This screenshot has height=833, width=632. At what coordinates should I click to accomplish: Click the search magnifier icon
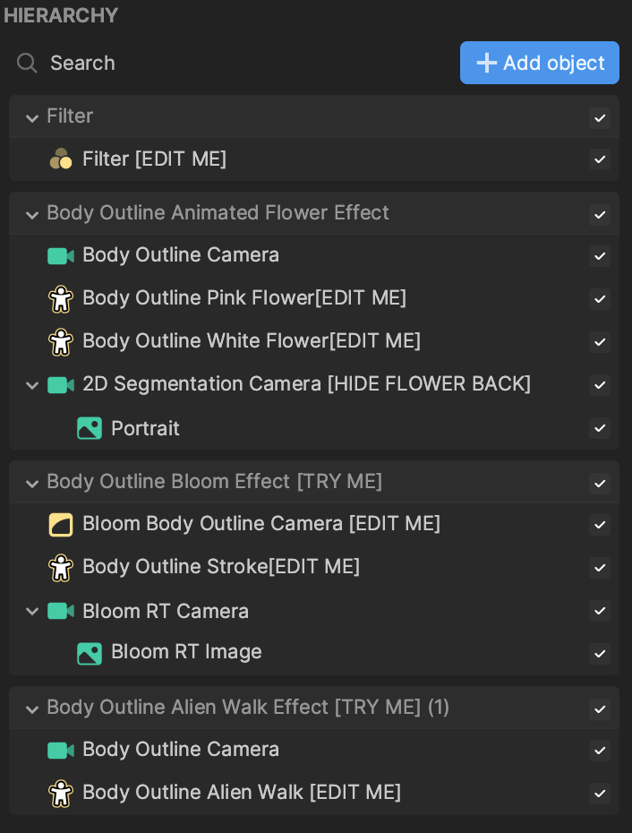(27, 63)
